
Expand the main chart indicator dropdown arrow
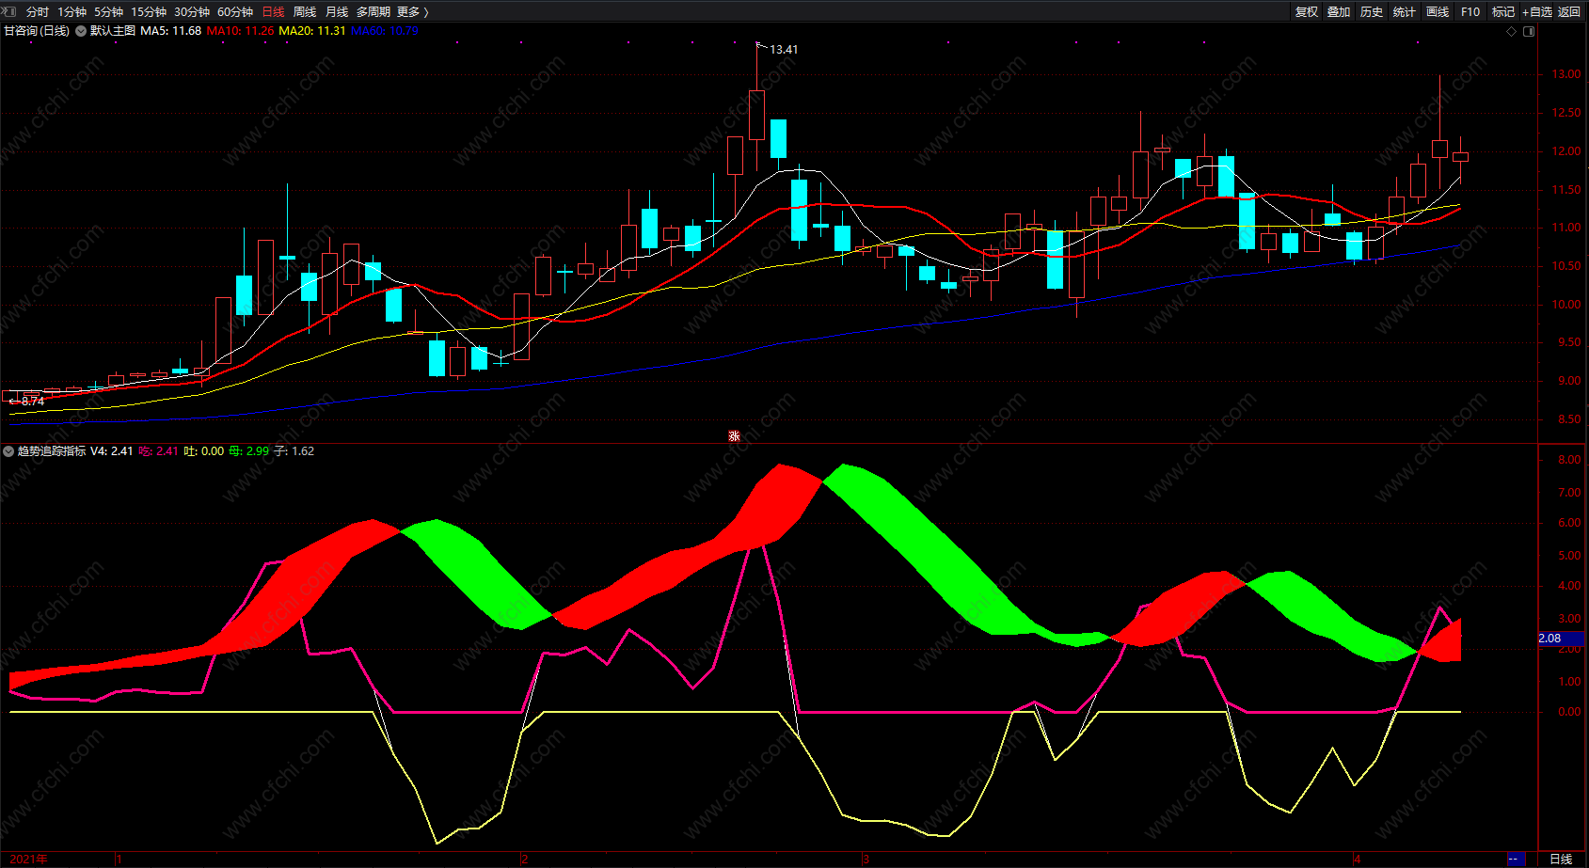[81, 31]
